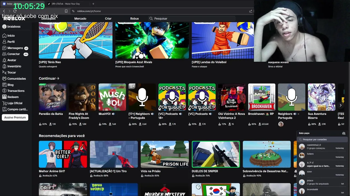This screenshot has height=196, width=350.
Task: Open the Murder Mystery game thumbnail
Action: tap(165, 190)
